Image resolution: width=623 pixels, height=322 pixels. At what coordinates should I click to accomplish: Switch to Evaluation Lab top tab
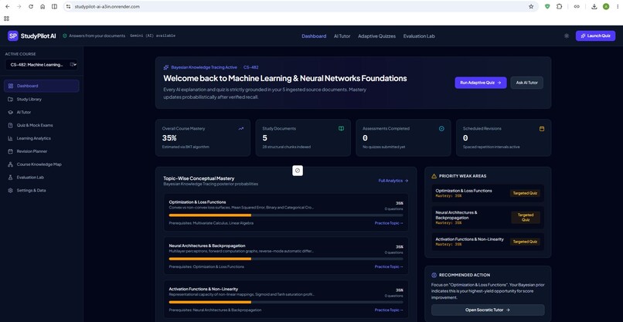tap(419, 36)
